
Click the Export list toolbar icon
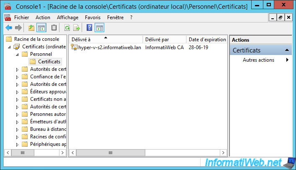(77, 28)
